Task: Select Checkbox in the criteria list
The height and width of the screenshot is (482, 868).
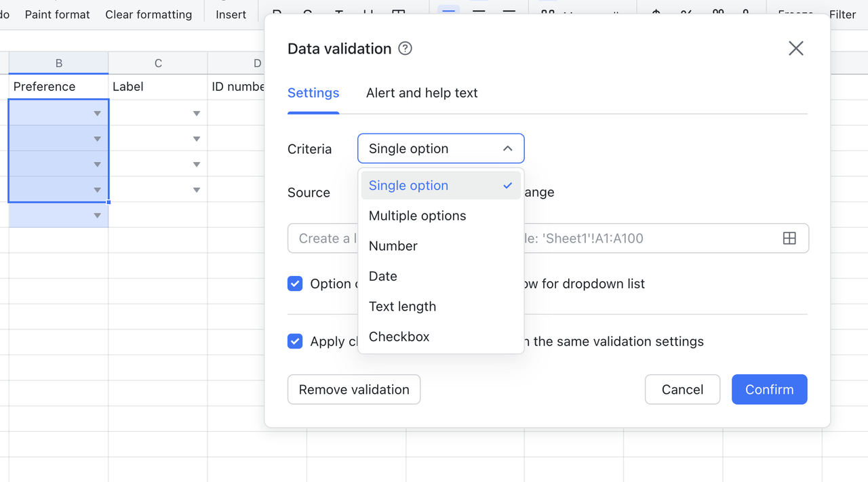Action: (399, 337)
